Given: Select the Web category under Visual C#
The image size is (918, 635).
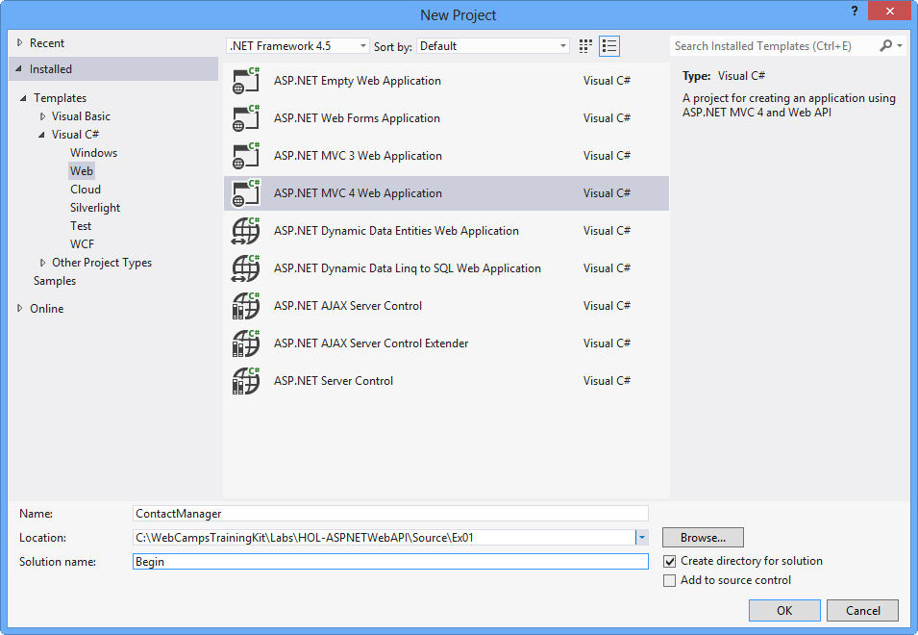Looking at the screenshot, I should click(81, 170).
